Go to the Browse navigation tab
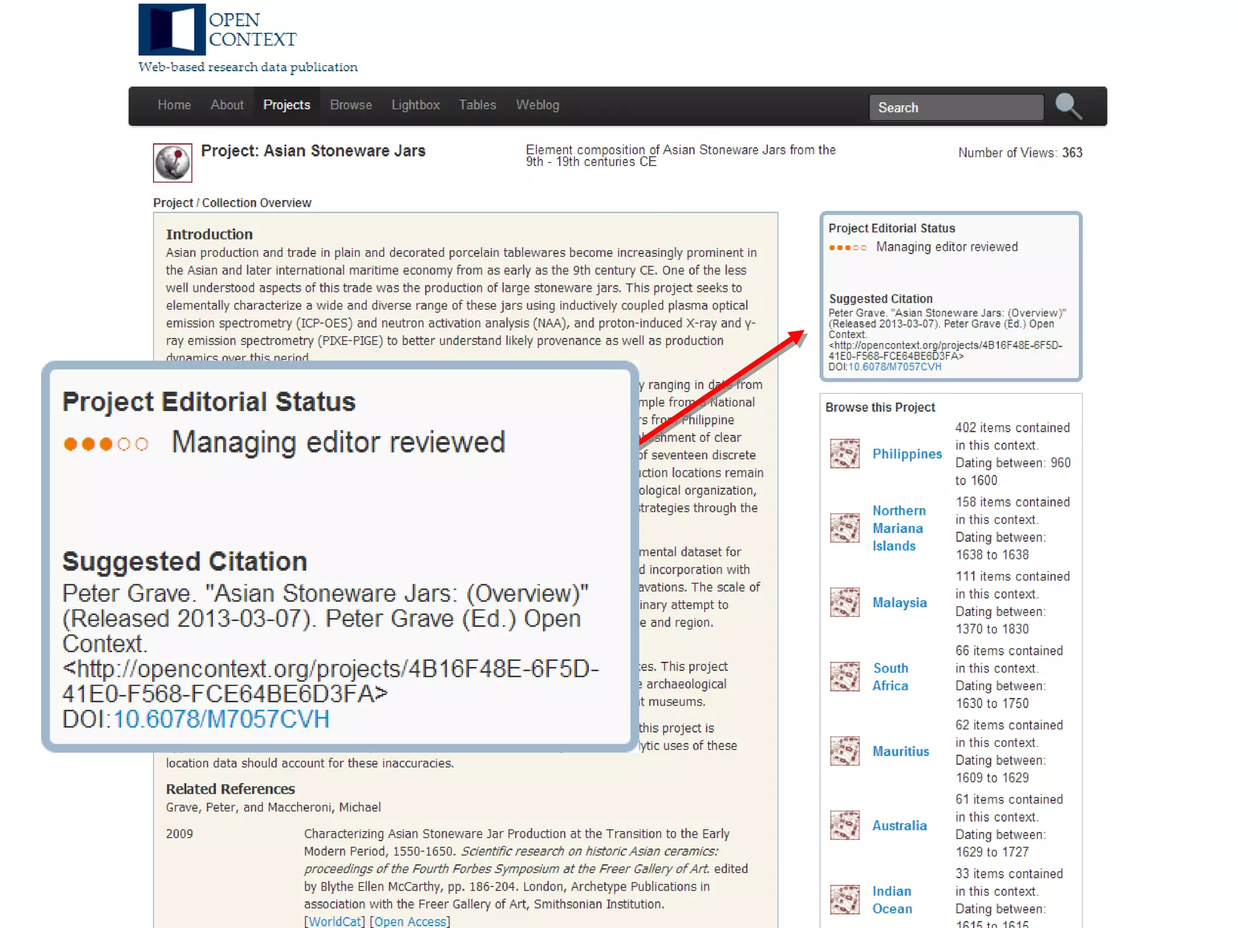Screen dimensions: 1238x928 coord(351,105)
